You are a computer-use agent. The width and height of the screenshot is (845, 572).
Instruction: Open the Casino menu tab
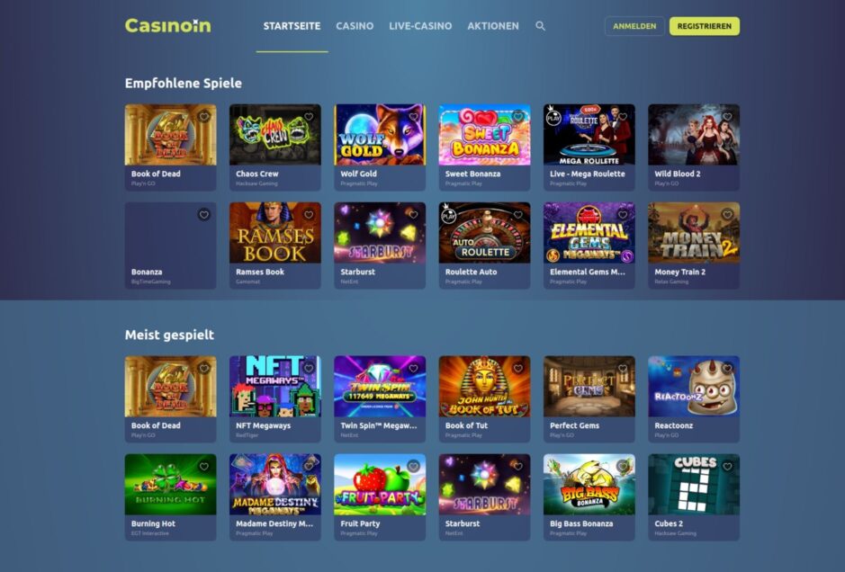(x=355, y=26)
